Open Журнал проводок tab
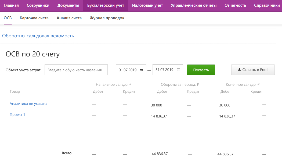The width and height of the screenshot is (282, 161). click(x=107, y=18)
